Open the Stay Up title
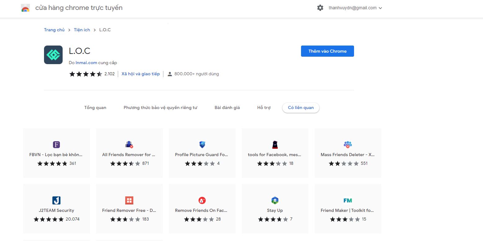The image size is (483, 241). tap(275, 210)
